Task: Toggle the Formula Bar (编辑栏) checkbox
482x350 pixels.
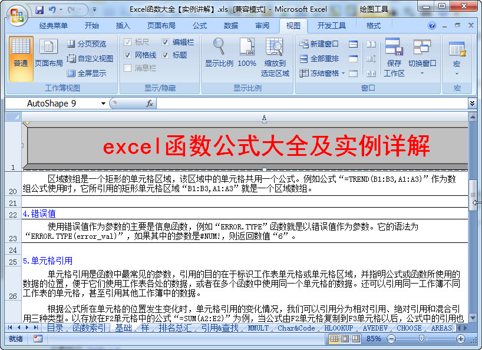Action: (166, 42)
